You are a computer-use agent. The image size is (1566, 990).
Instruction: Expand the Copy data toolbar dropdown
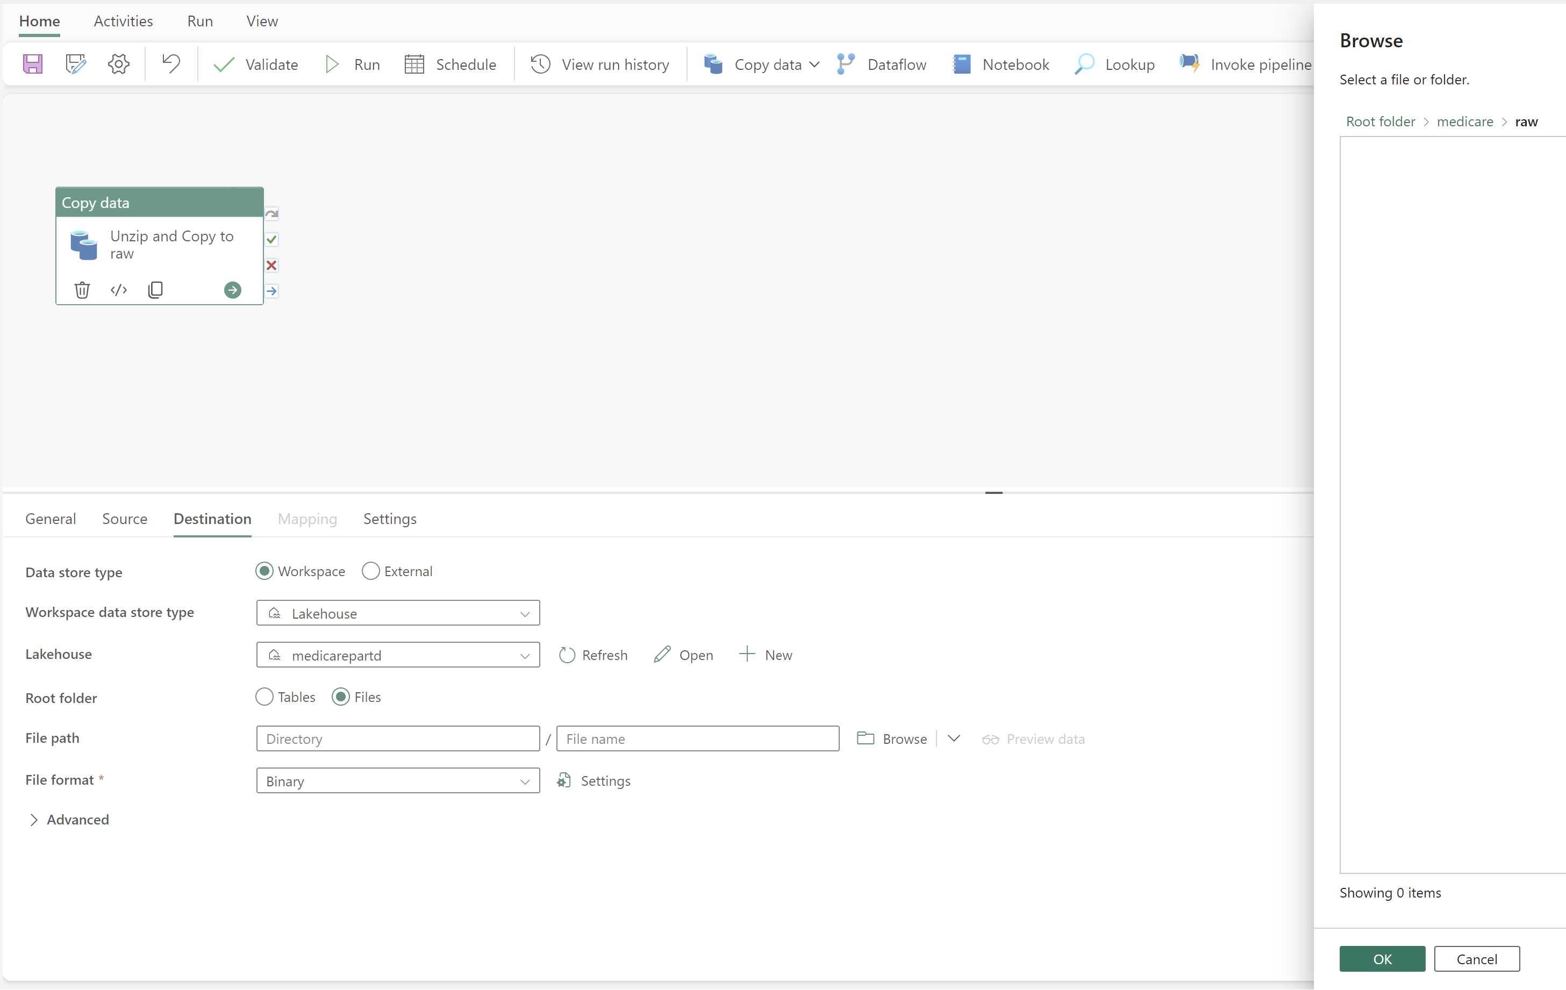814,64
